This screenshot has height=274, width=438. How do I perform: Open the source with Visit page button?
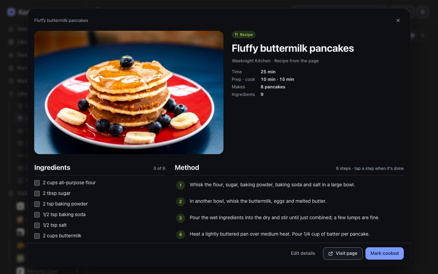point(343,253)
